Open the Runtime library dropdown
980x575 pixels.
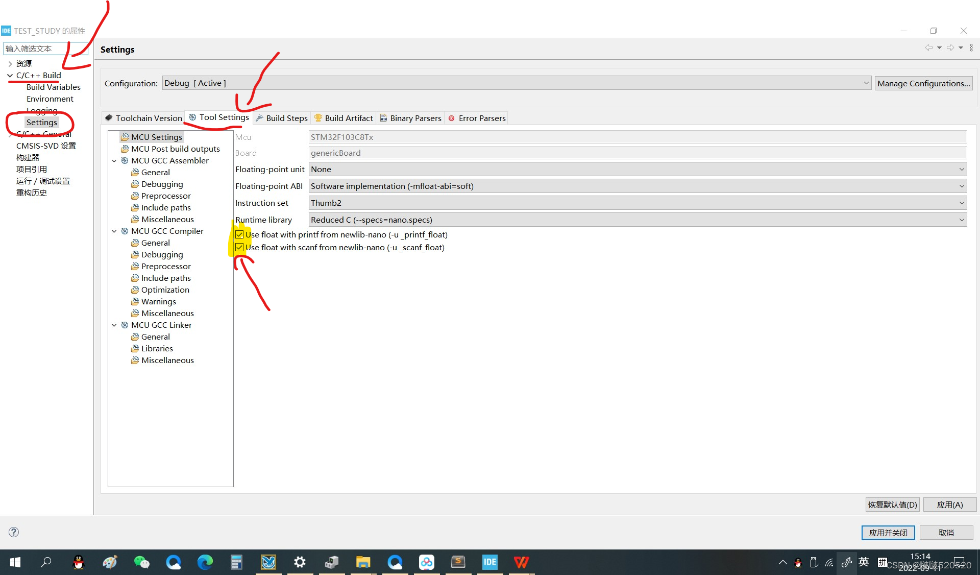pos(638,220)
